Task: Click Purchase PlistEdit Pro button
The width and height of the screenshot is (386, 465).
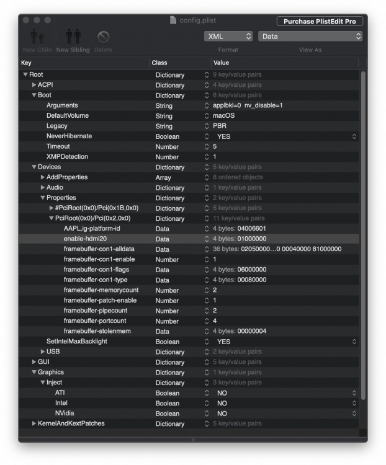Action: [x=320, y=21]
